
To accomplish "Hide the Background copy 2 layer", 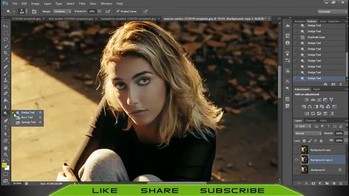I will point(296,160).
